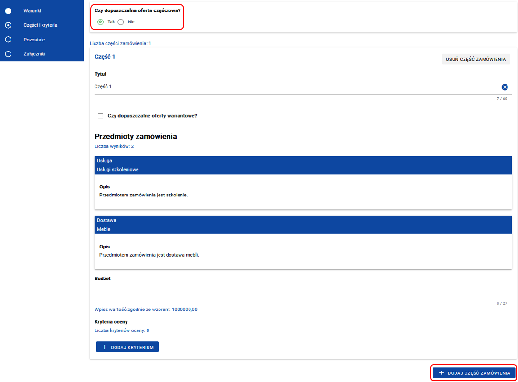Screen dimensions: 518x382
Task: Click the Dodaj część zamówienia button
Action: pyautogui.click(x=474, y=373)
